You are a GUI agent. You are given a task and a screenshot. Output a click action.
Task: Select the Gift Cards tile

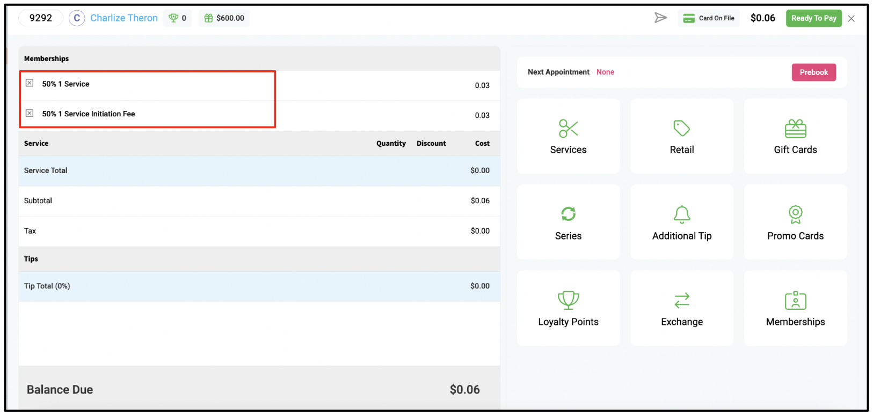point(795,136)
